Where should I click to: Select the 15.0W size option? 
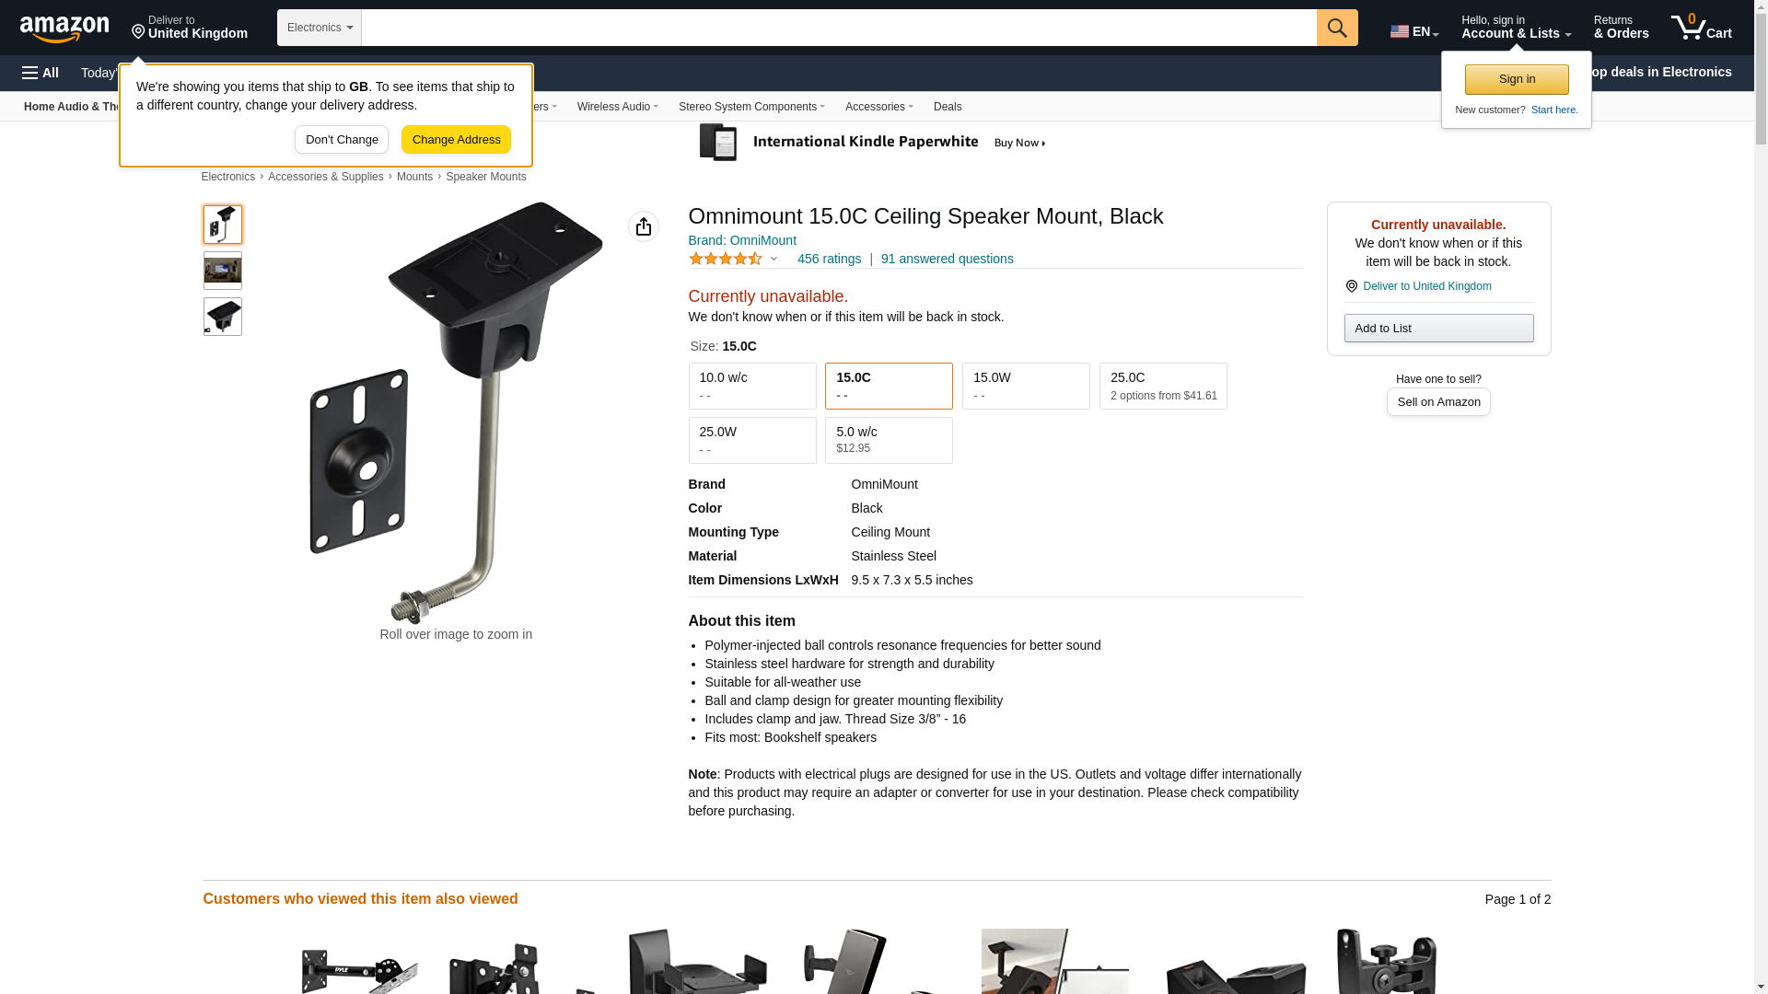tap(1026, 386)
